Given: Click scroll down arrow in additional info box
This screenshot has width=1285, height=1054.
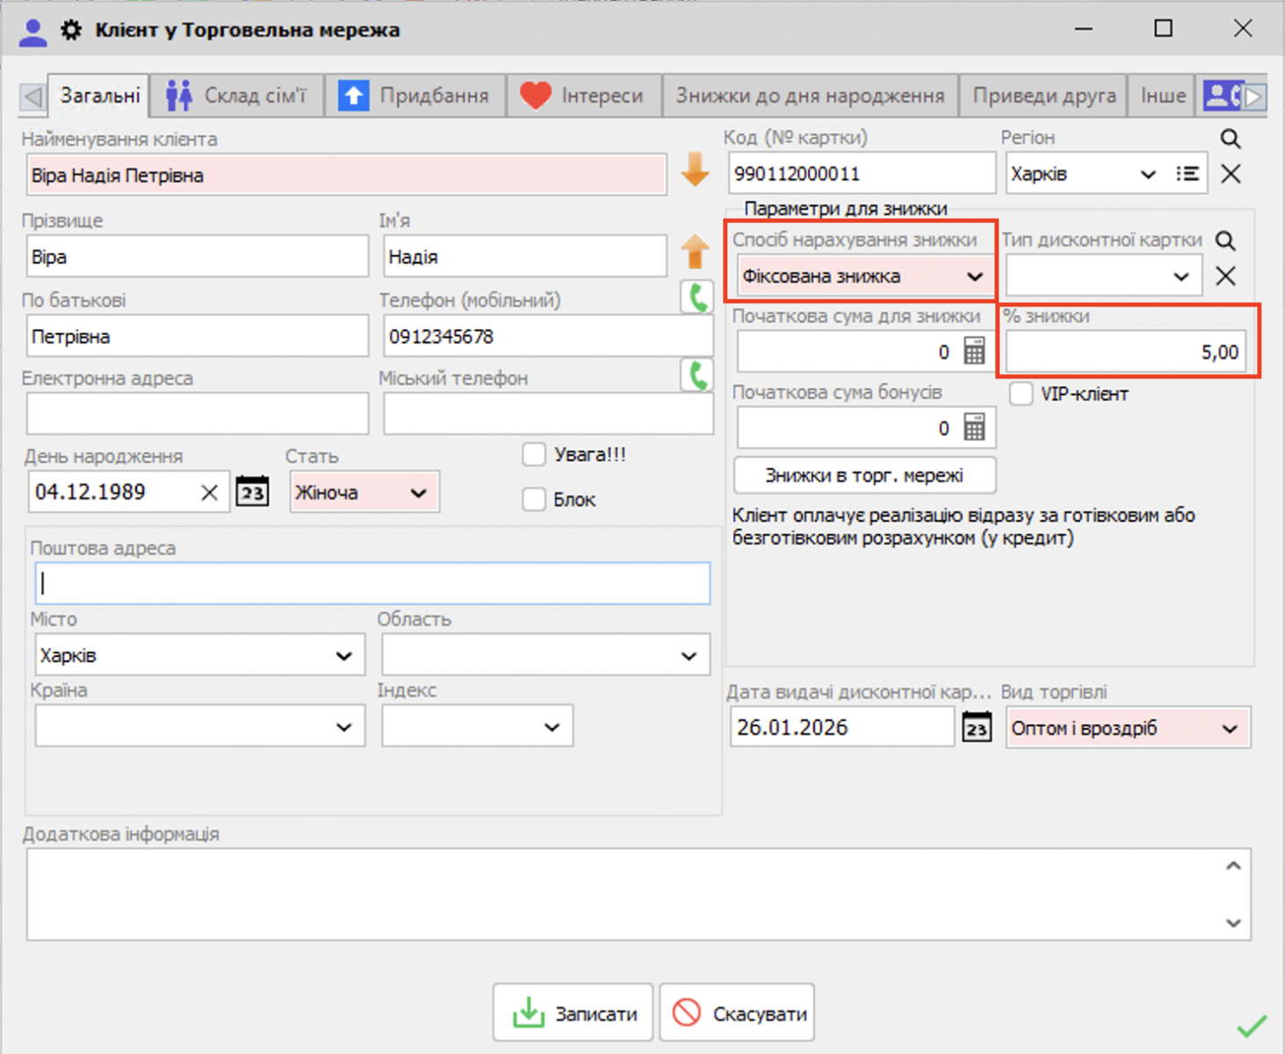Looking at the screenshot, I should [1233, 922].
